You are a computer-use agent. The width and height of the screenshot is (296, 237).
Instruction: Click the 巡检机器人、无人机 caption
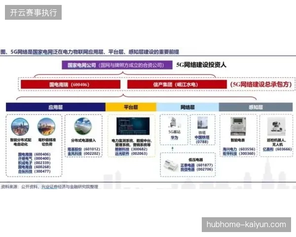(x=277, y=142)
